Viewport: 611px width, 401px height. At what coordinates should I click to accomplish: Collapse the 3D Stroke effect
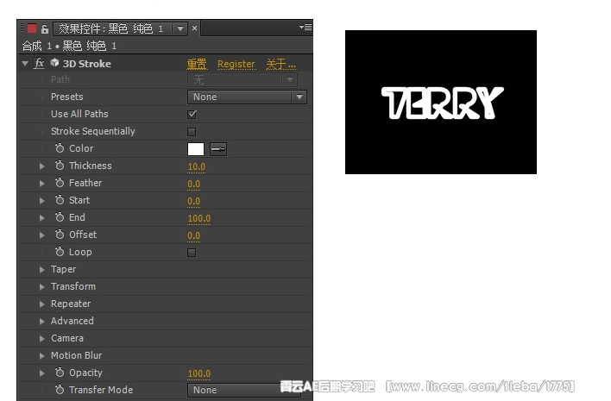click(x=25, y=63)
